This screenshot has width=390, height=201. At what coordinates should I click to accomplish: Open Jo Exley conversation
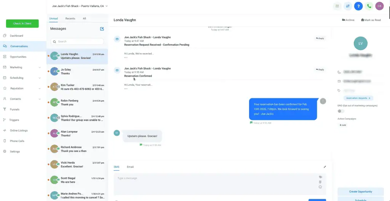(x=77, y=72)
